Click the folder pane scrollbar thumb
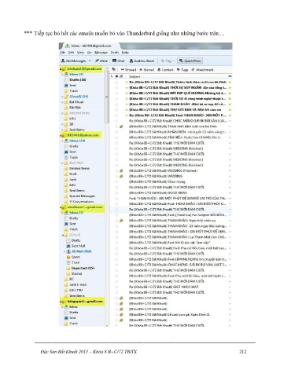 pyautogui.click(x=107, y=97)
